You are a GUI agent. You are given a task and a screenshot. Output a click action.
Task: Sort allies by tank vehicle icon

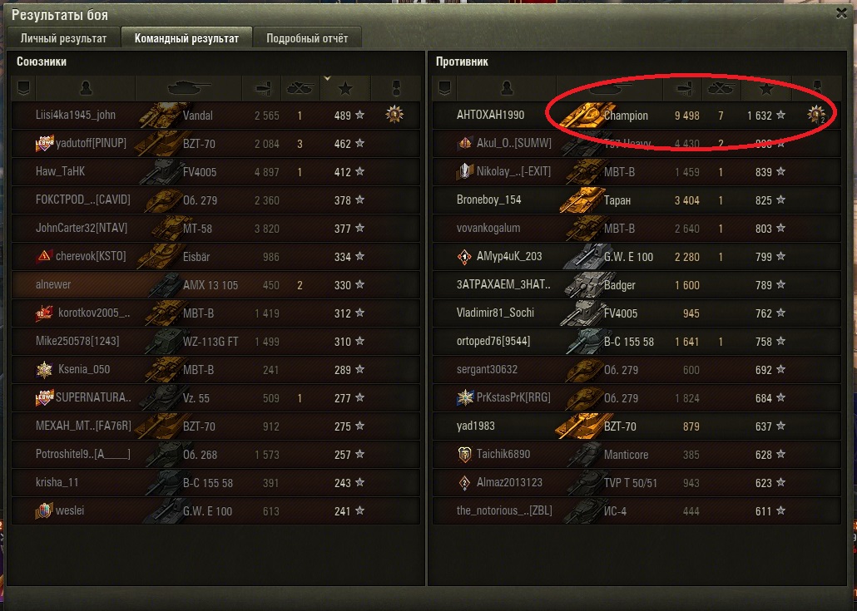[x=189, y=88]
